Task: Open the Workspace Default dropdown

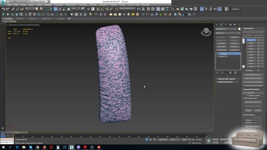Action: (x=39, y=2)
